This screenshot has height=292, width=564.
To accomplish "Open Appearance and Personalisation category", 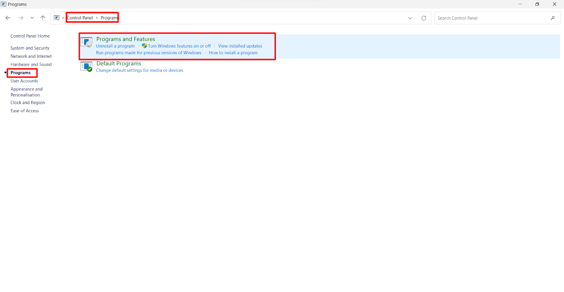I will [26, 92].
